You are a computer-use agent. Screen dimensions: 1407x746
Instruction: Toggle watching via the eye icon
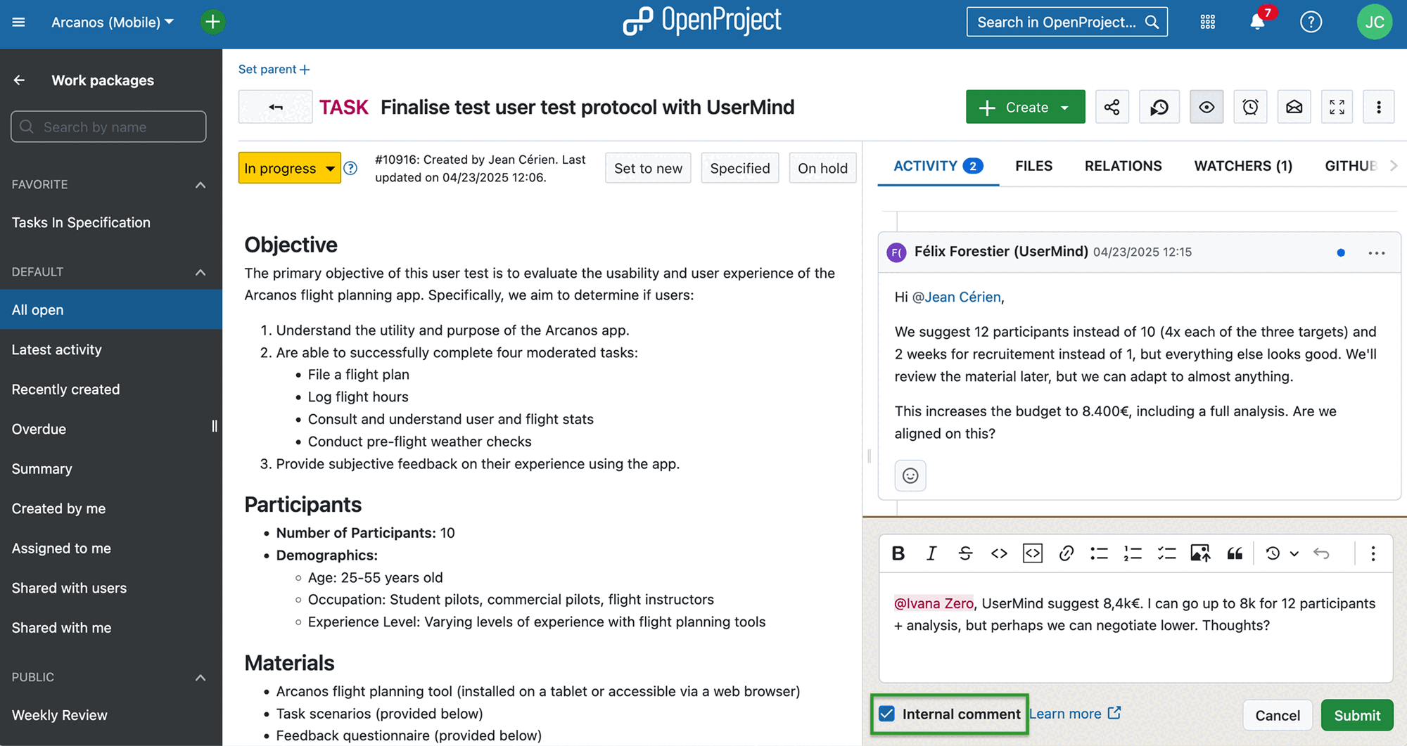tap(1207, 106)
